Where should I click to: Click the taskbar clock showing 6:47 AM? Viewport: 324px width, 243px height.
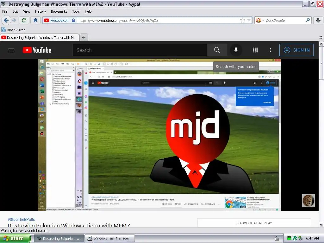click(x=312, y=239)
